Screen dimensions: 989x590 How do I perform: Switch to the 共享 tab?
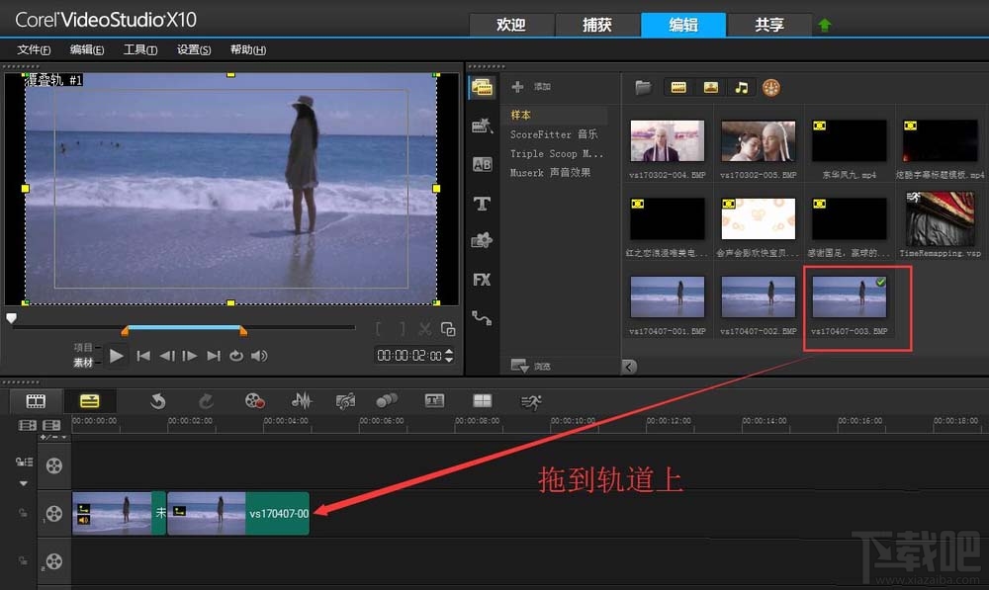point(770,25)
